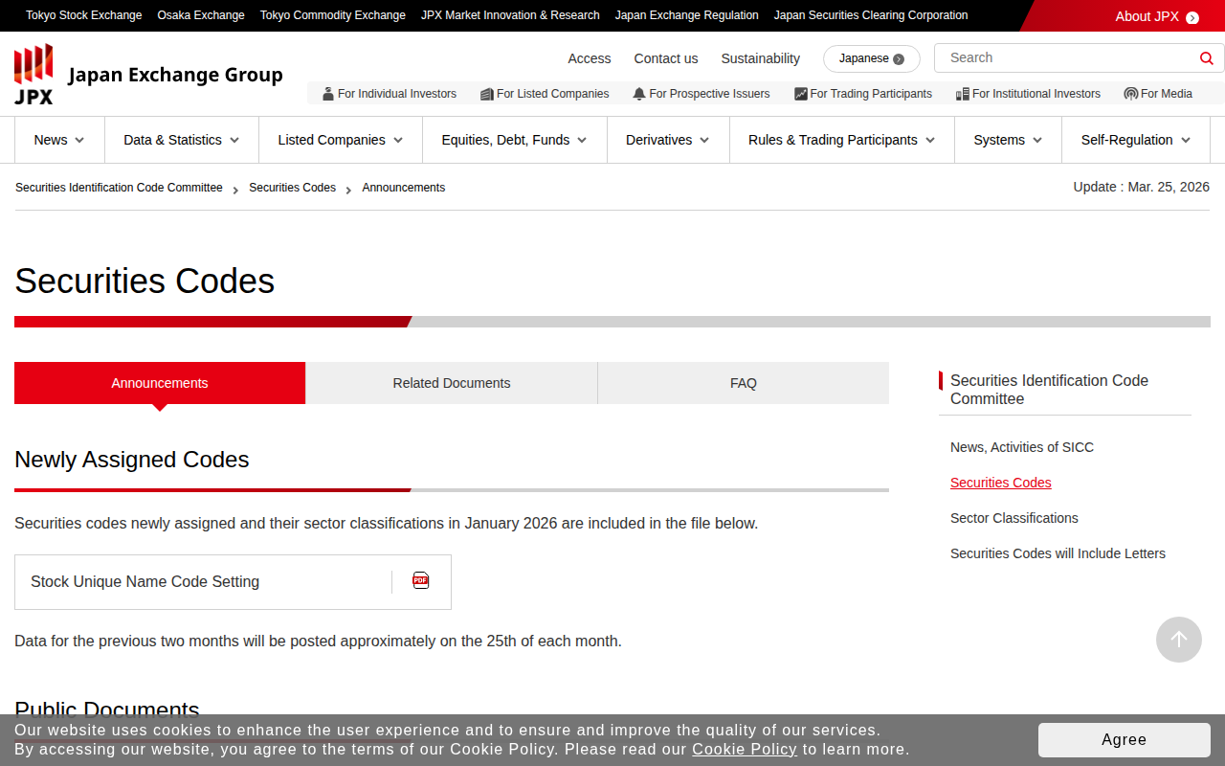Click the Trading Participants chart icon

point(801,94)
